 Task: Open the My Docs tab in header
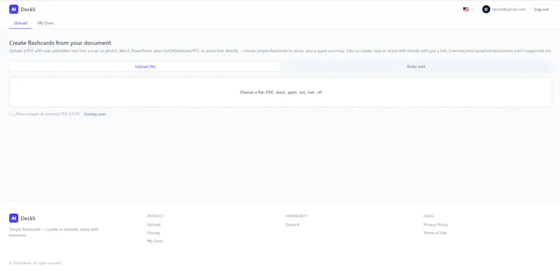pos(45,23)
